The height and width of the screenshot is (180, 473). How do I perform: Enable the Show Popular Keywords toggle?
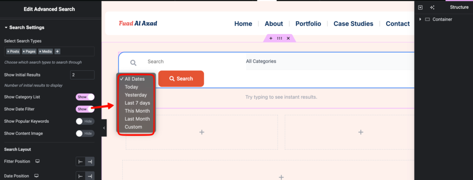coord(85,121)
